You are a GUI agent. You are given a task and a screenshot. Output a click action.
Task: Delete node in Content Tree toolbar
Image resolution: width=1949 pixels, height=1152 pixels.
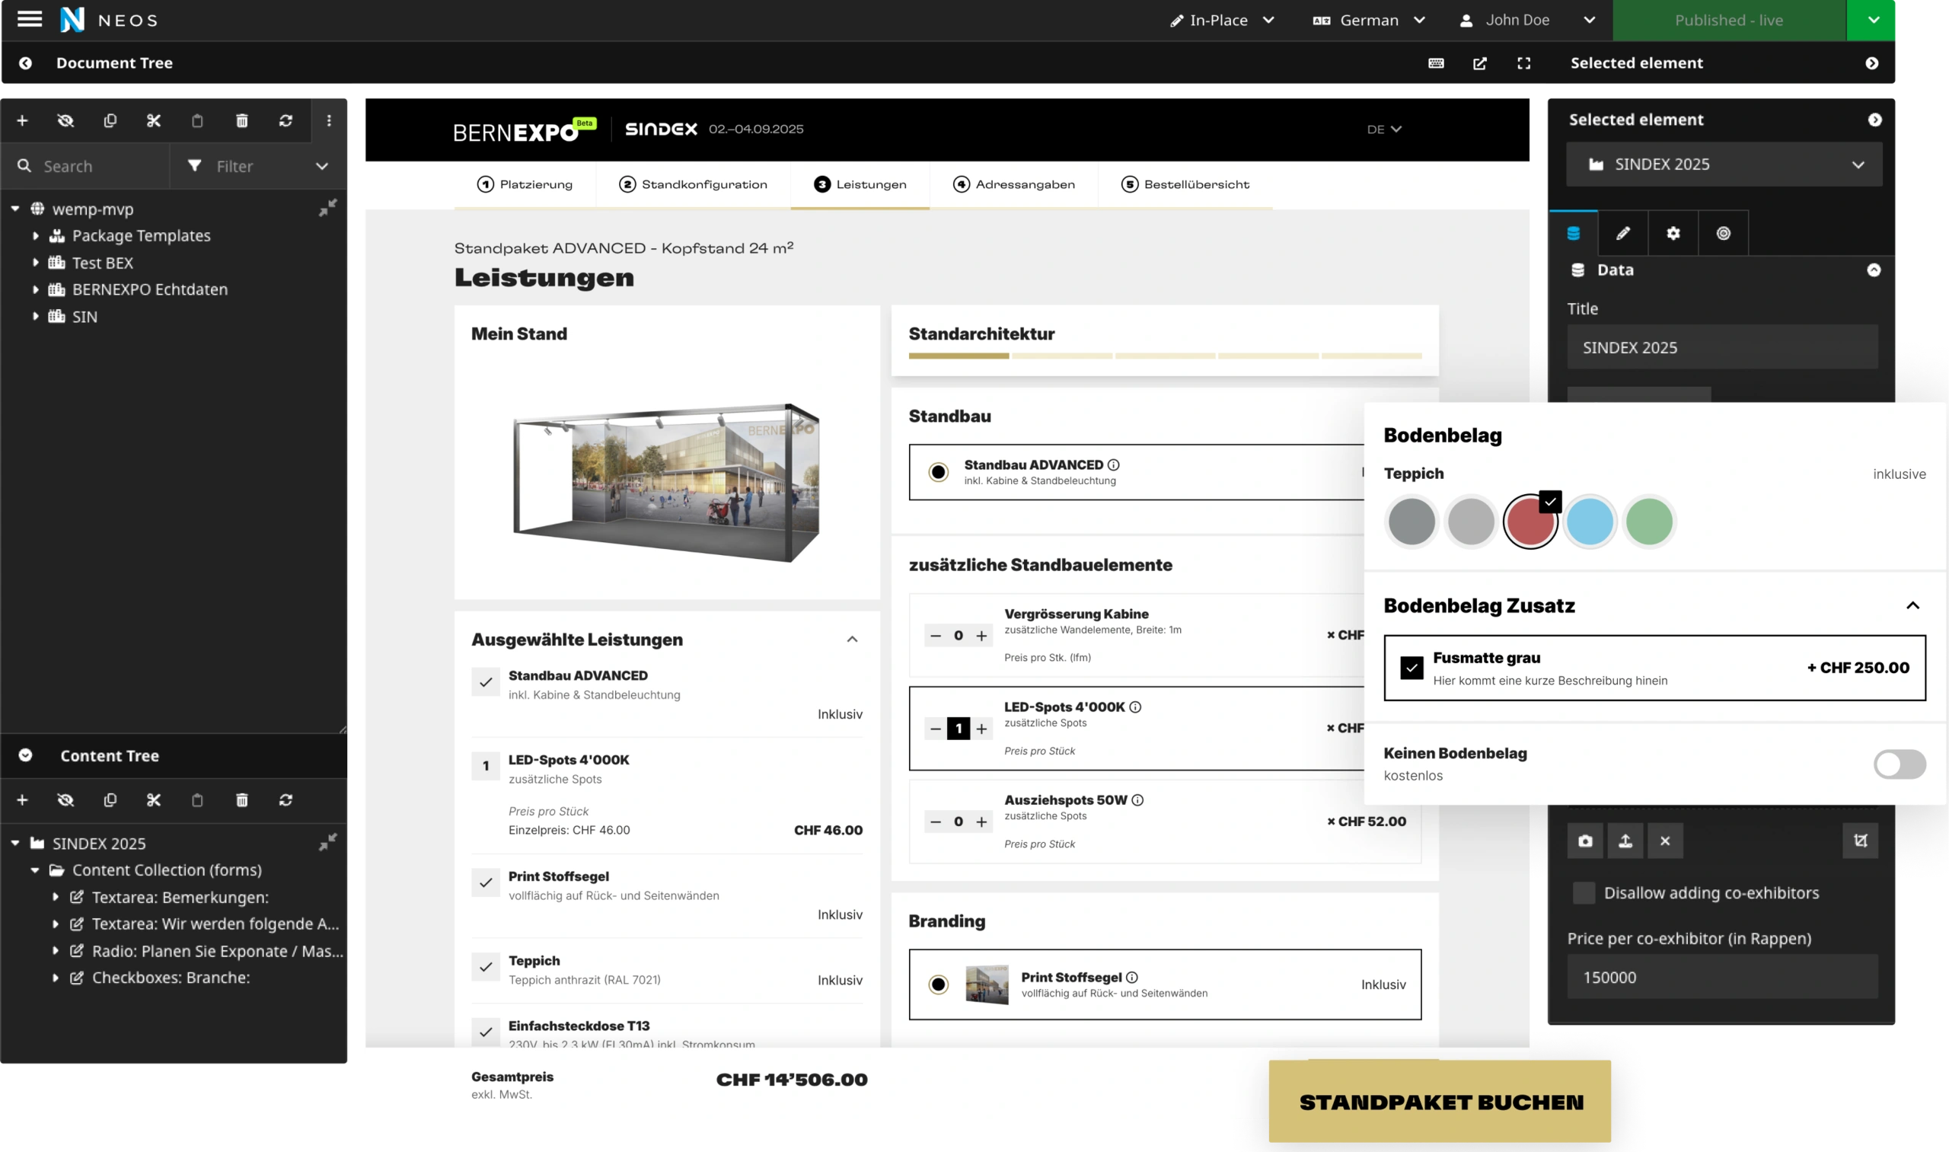(242, 799)
